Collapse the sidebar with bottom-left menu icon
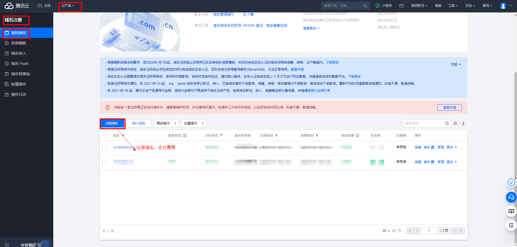Viewport: 517px width, 247px height. 7,245
